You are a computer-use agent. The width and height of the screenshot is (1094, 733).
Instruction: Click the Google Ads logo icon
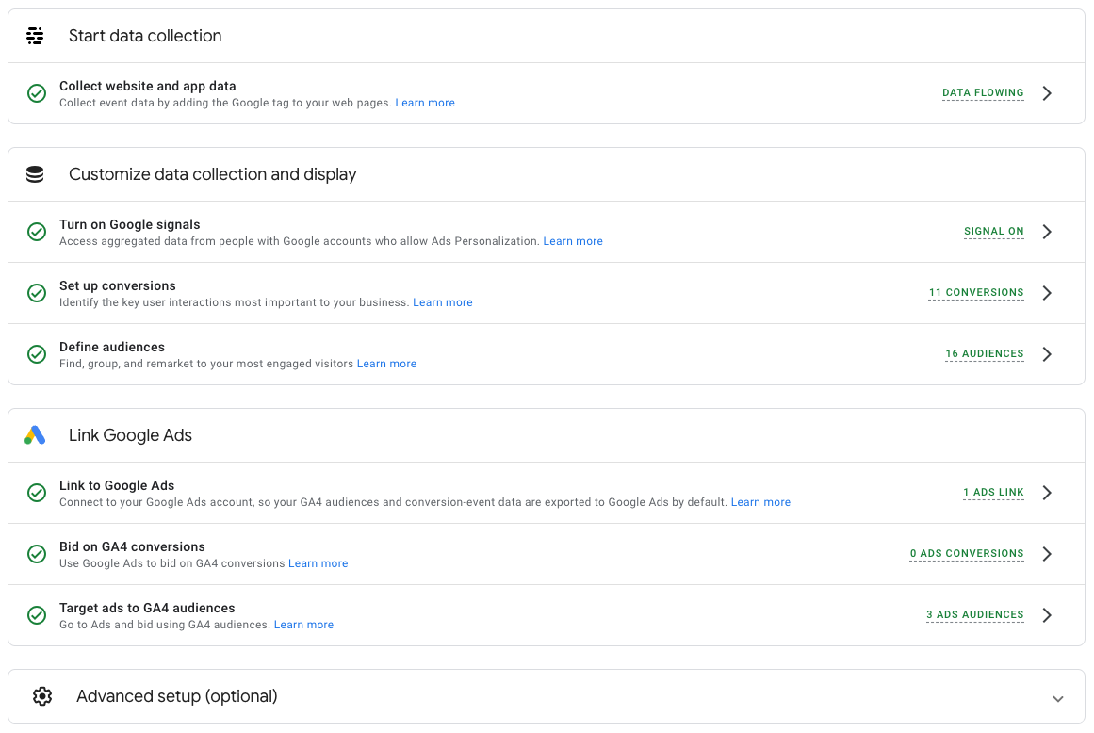(x=35, y=435)
